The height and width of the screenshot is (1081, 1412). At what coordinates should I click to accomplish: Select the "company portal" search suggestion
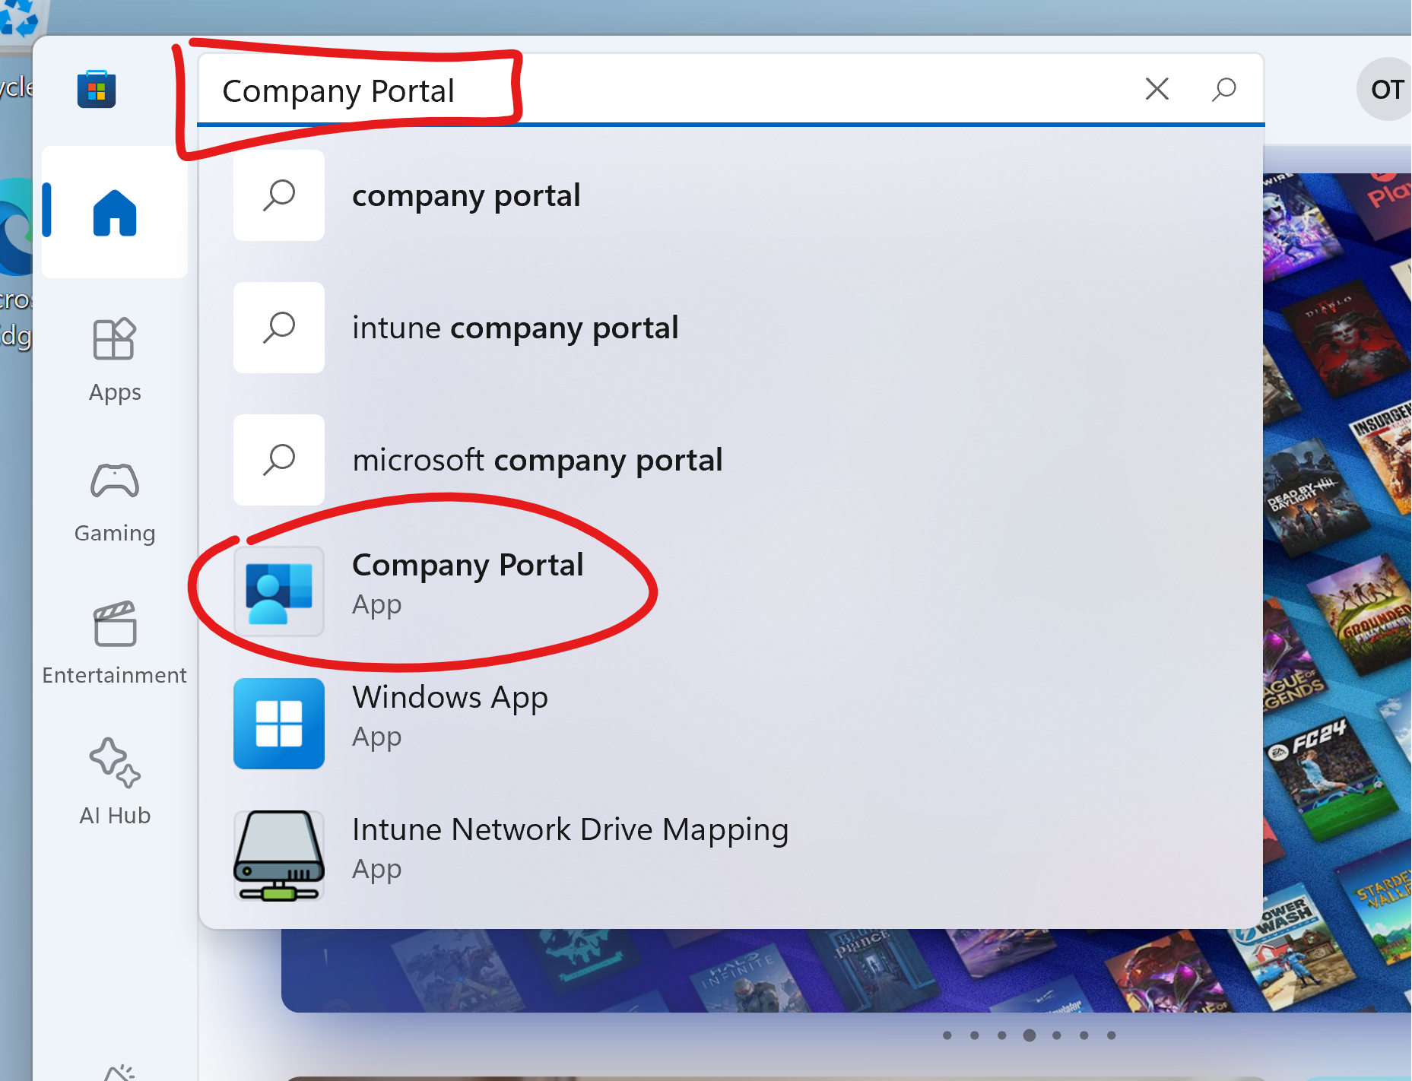pos(730,195)
